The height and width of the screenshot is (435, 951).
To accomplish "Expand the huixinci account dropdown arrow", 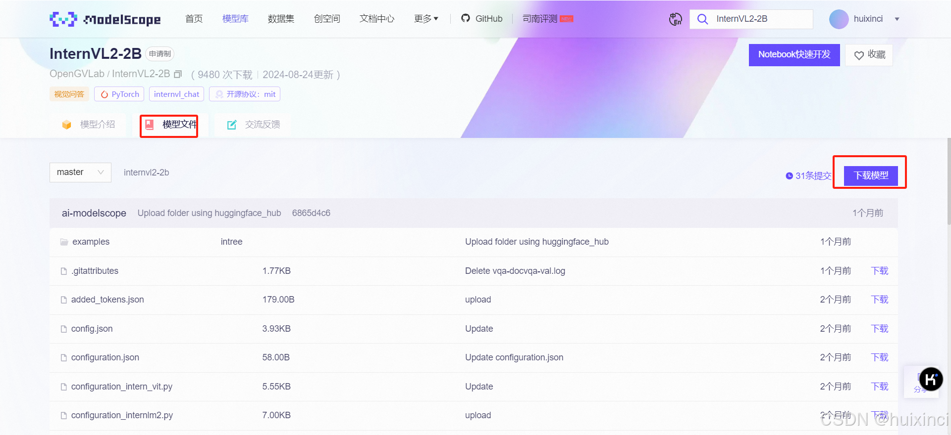I will [x=897, y=19].
